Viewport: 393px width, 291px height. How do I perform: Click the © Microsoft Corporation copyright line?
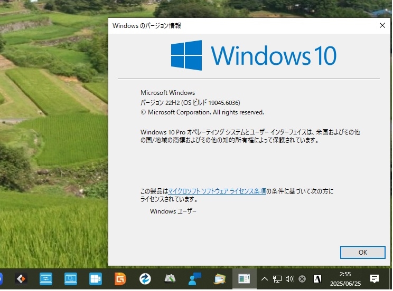click(202, 112)
